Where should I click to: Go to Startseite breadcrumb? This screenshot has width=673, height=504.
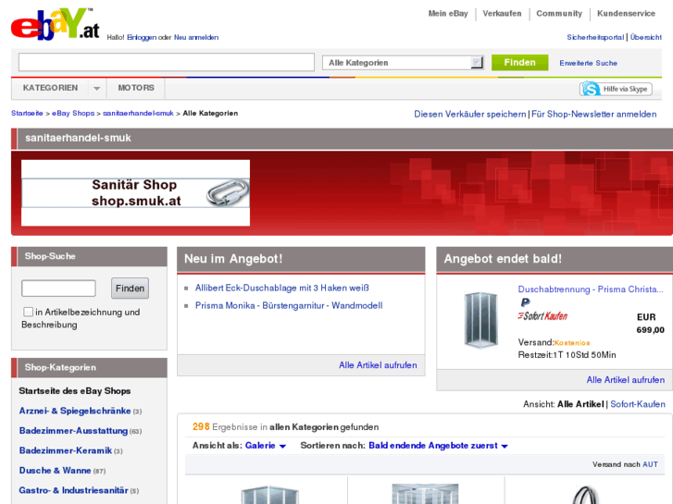[x=27, y=113]
